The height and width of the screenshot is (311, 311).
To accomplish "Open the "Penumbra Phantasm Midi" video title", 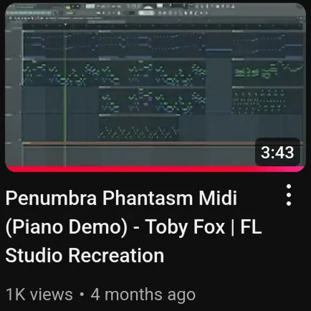I will tap(121, 198).
